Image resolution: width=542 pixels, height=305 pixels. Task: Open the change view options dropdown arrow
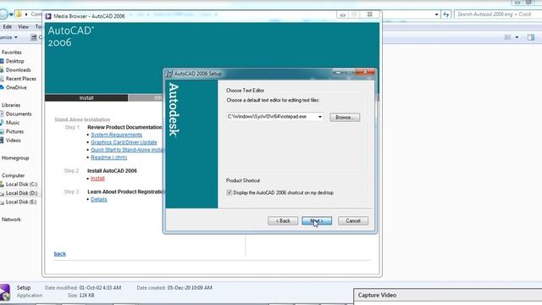click(517, 37)
